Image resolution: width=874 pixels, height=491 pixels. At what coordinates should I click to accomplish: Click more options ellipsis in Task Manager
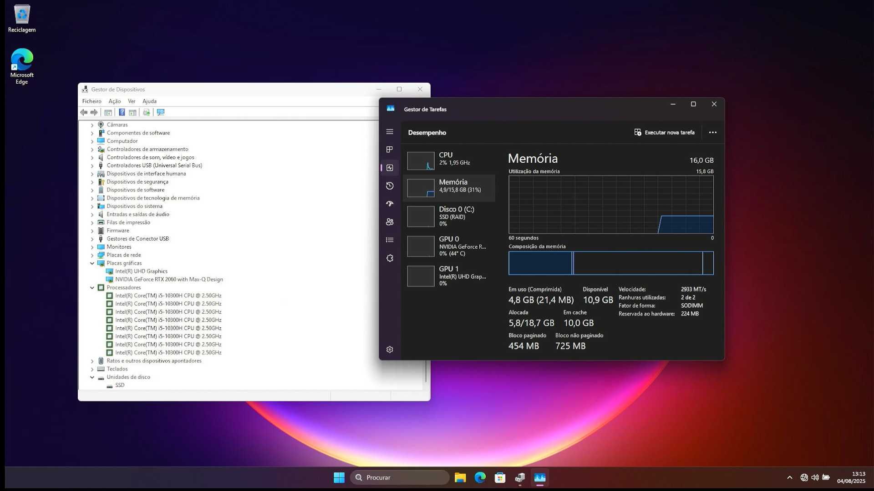713,132
